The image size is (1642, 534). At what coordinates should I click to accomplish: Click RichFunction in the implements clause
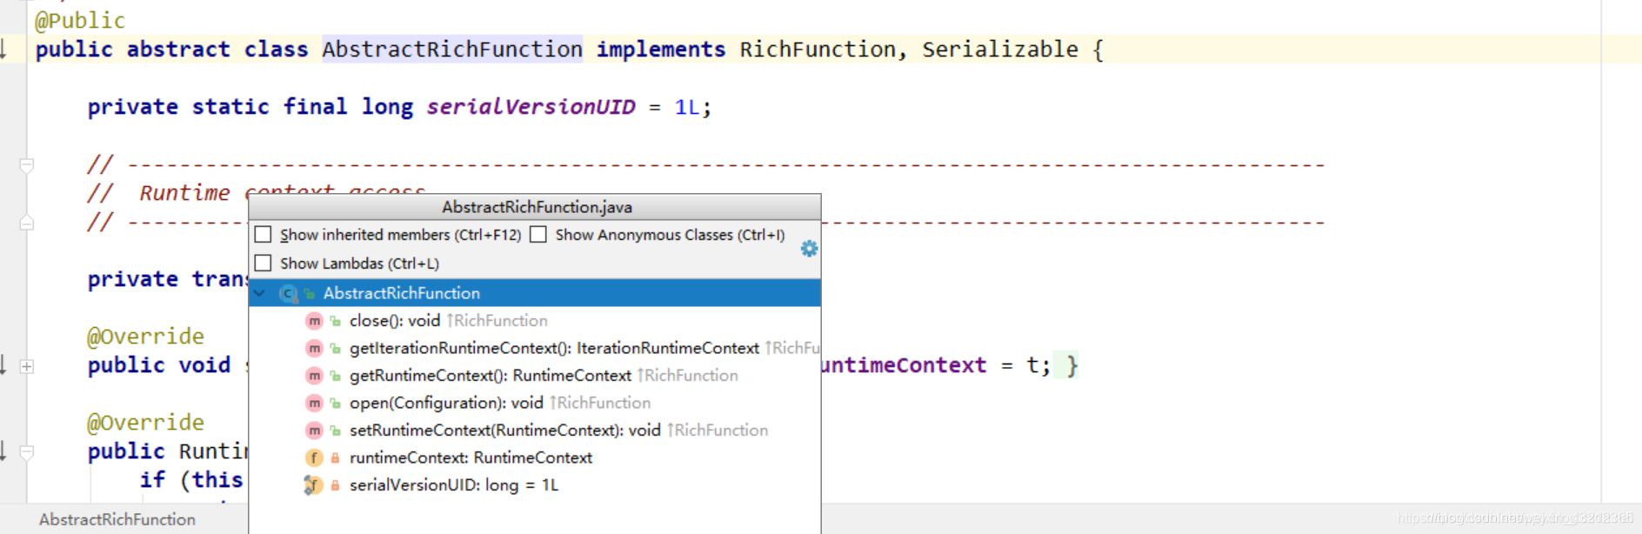pos(818,50)
